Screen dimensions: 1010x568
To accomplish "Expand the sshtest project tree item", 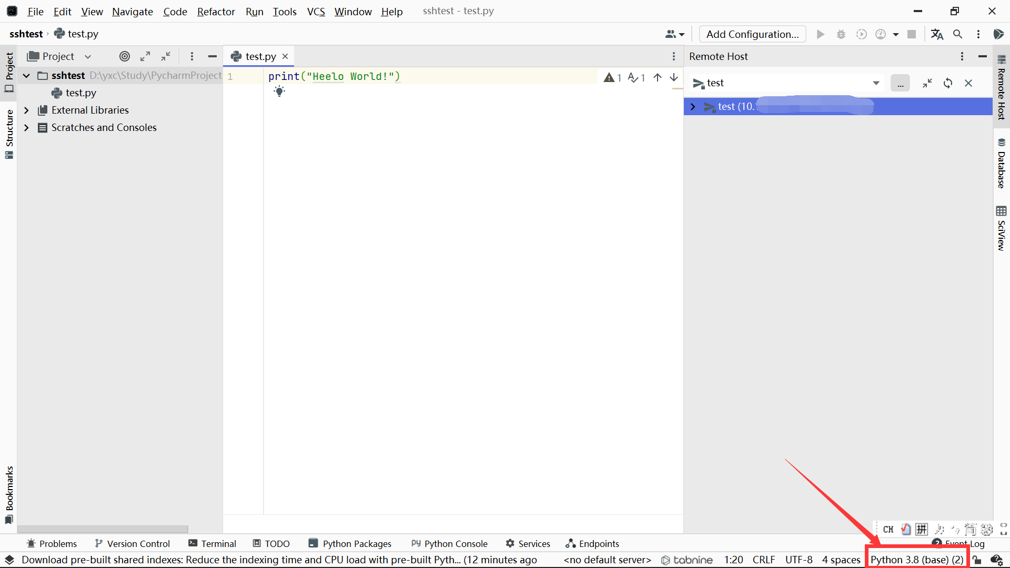I will (x=27, y=75).
